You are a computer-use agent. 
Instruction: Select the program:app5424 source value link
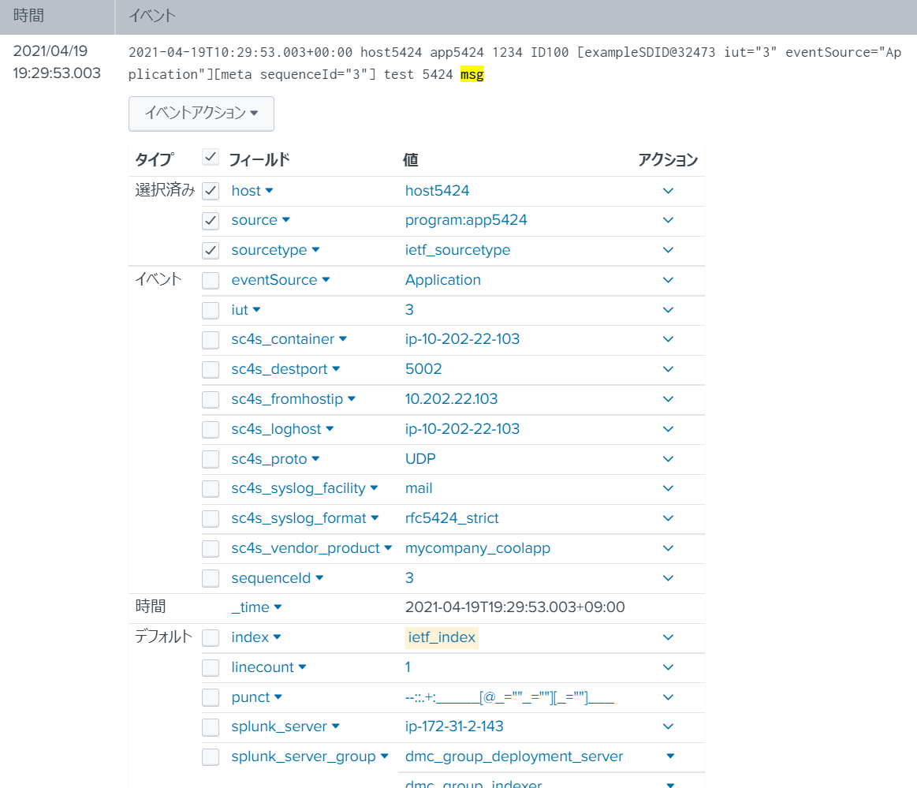click(465, 220)
